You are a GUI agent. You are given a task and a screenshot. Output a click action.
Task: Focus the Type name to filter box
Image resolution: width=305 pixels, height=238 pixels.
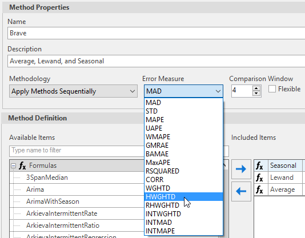[x=77, y=151]
